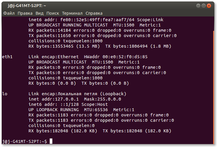
Task: Open the Файл menu
Action: [9, 13]
